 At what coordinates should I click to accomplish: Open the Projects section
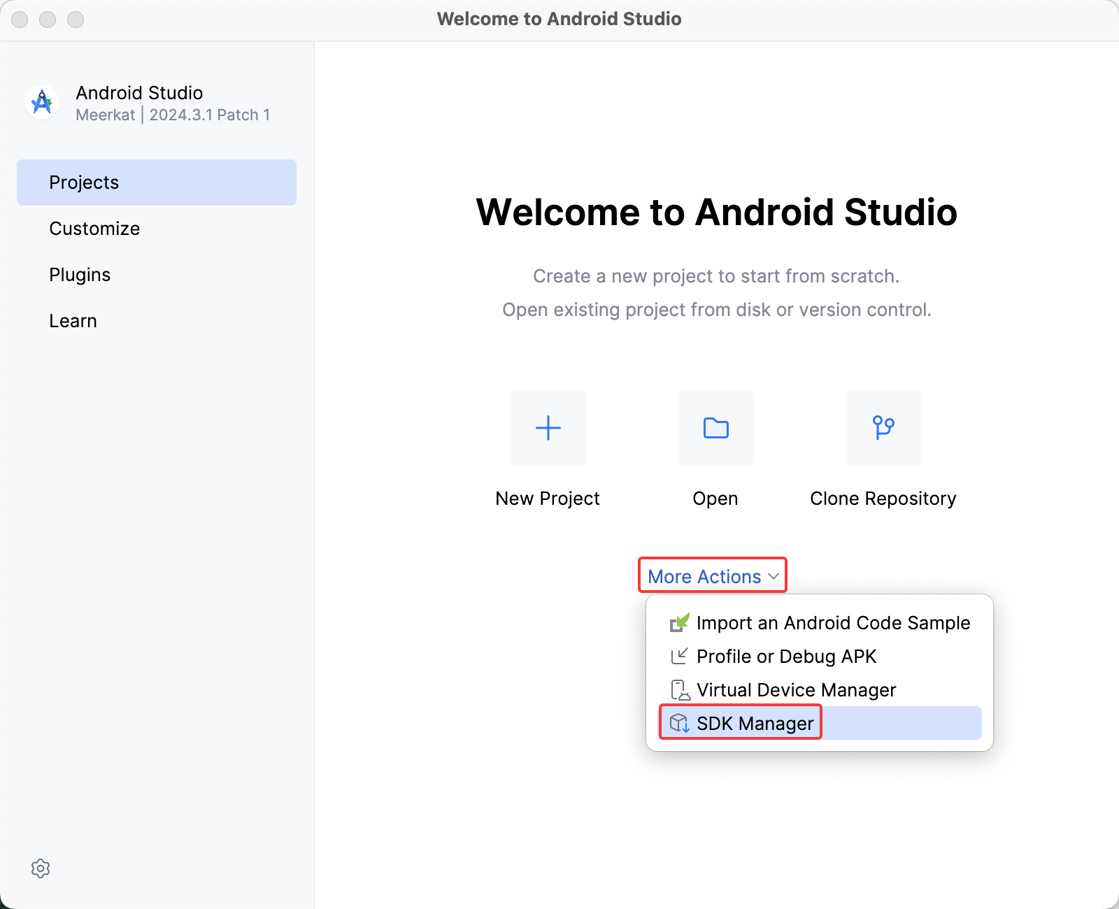point(84,182)
